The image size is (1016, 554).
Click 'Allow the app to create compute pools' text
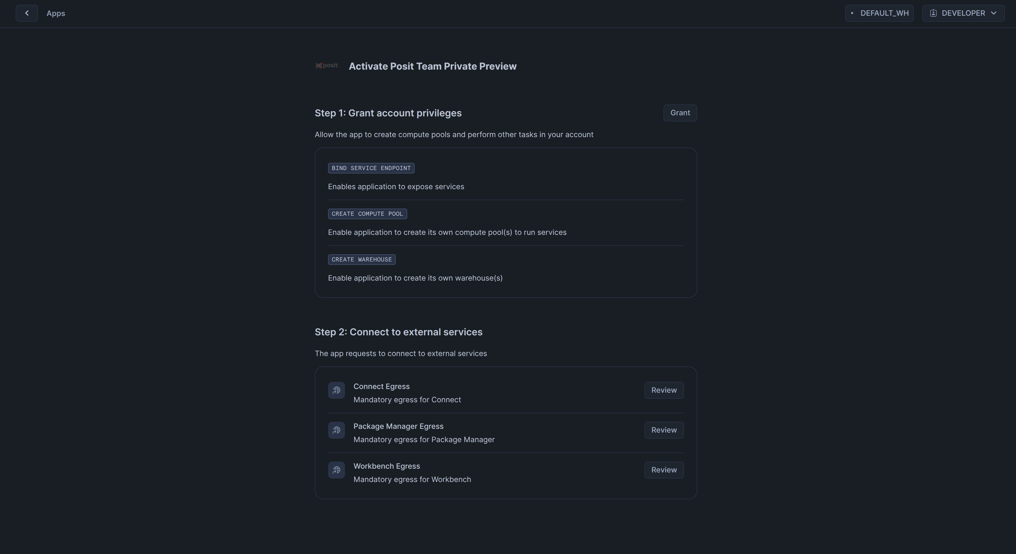coord(454,134)
